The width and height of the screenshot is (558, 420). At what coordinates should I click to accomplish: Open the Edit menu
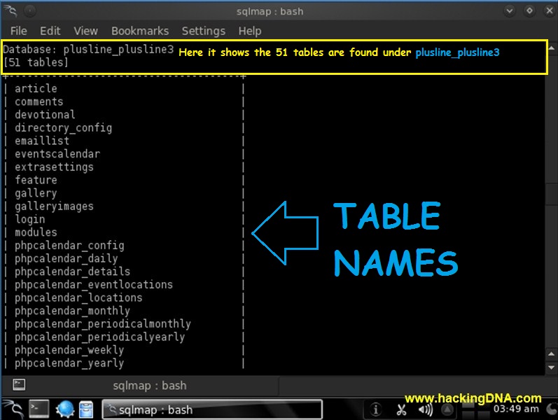coord(50,31)
